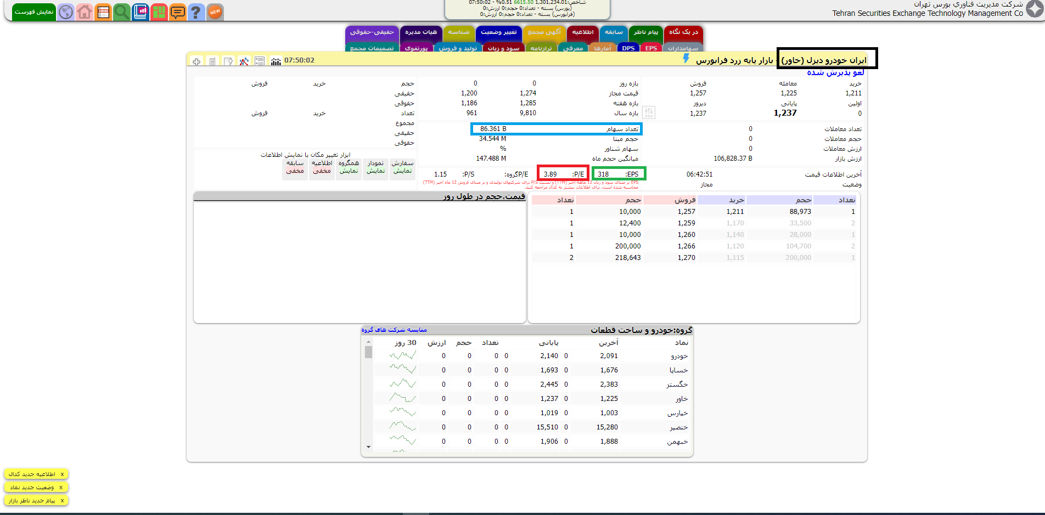Viewport: 1045px width, 515px height.
Task: Select the خگستر row in group table
Action: 532,384
